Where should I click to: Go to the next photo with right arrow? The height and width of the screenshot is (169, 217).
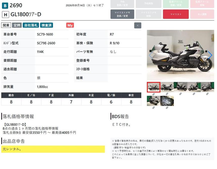pos(210,55)
